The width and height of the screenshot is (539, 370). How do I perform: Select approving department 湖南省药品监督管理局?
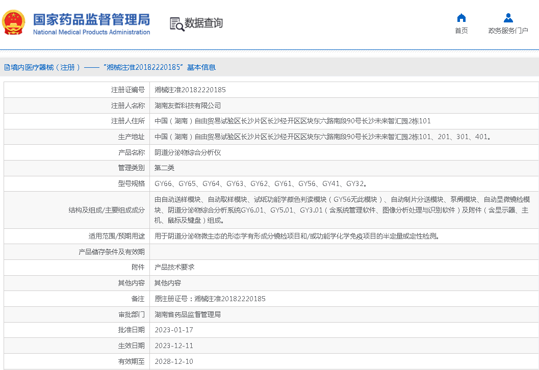[188, 314]
